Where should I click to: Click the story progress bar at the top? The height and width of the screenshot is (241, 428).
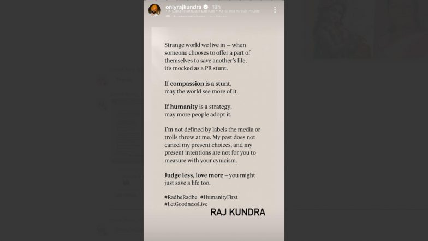tap(214, 1)
